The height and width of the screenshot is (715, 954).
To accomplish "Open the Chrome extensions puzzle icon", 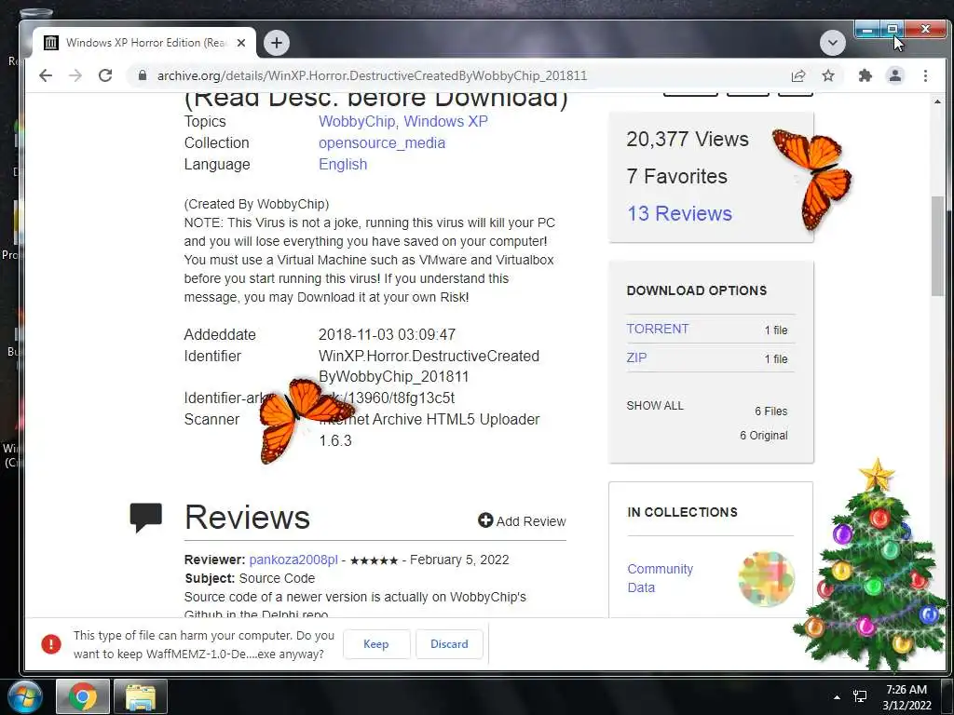I will tap(865, 75).
